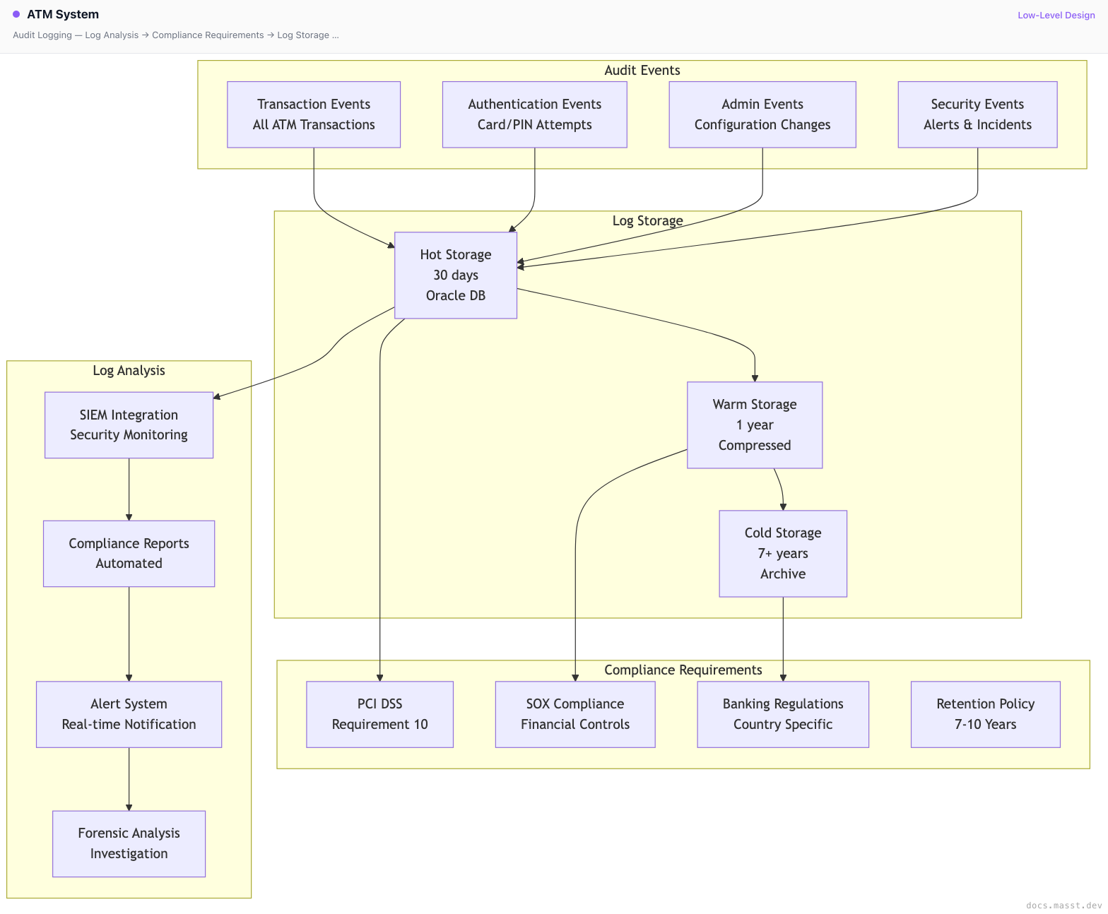Select the Transaction Events node

pos(314,114)
